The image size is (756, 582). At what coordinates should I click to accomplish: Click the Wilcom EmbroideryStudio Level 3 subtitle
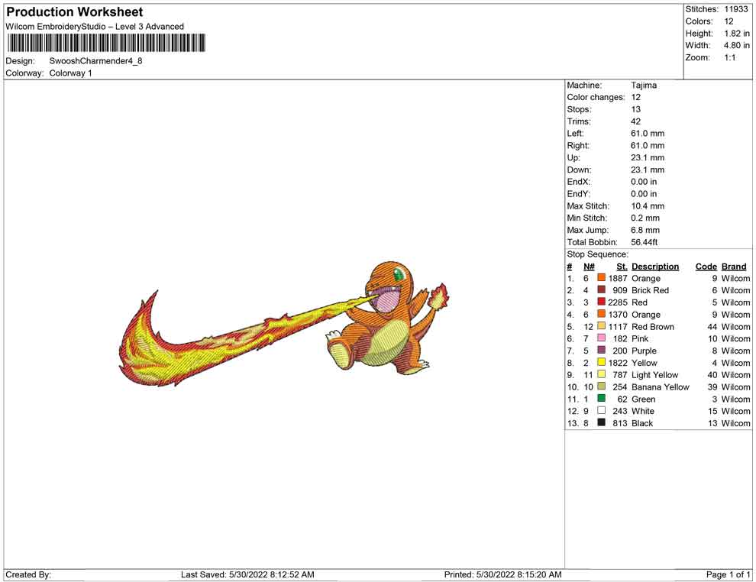point(95,27)
